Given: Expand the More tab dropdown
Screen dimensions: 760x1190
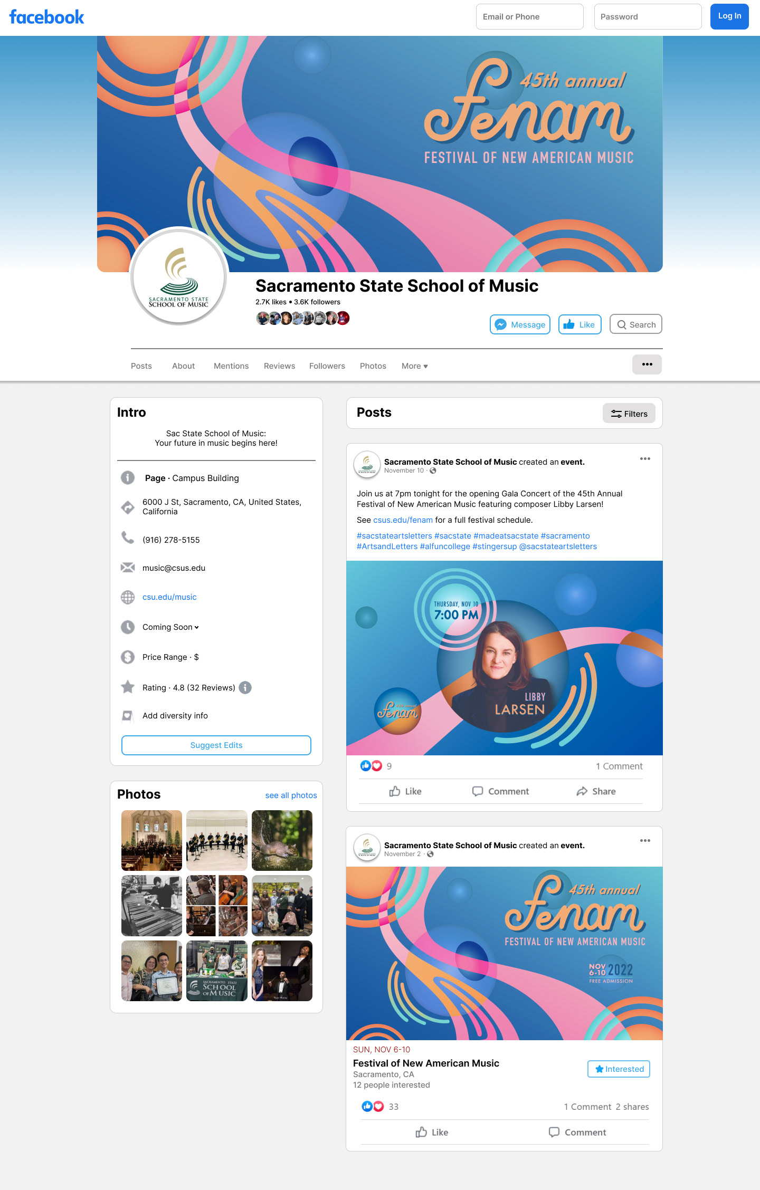Looking at the screenshot, I should pyautogui.click(x=415, y=366).
